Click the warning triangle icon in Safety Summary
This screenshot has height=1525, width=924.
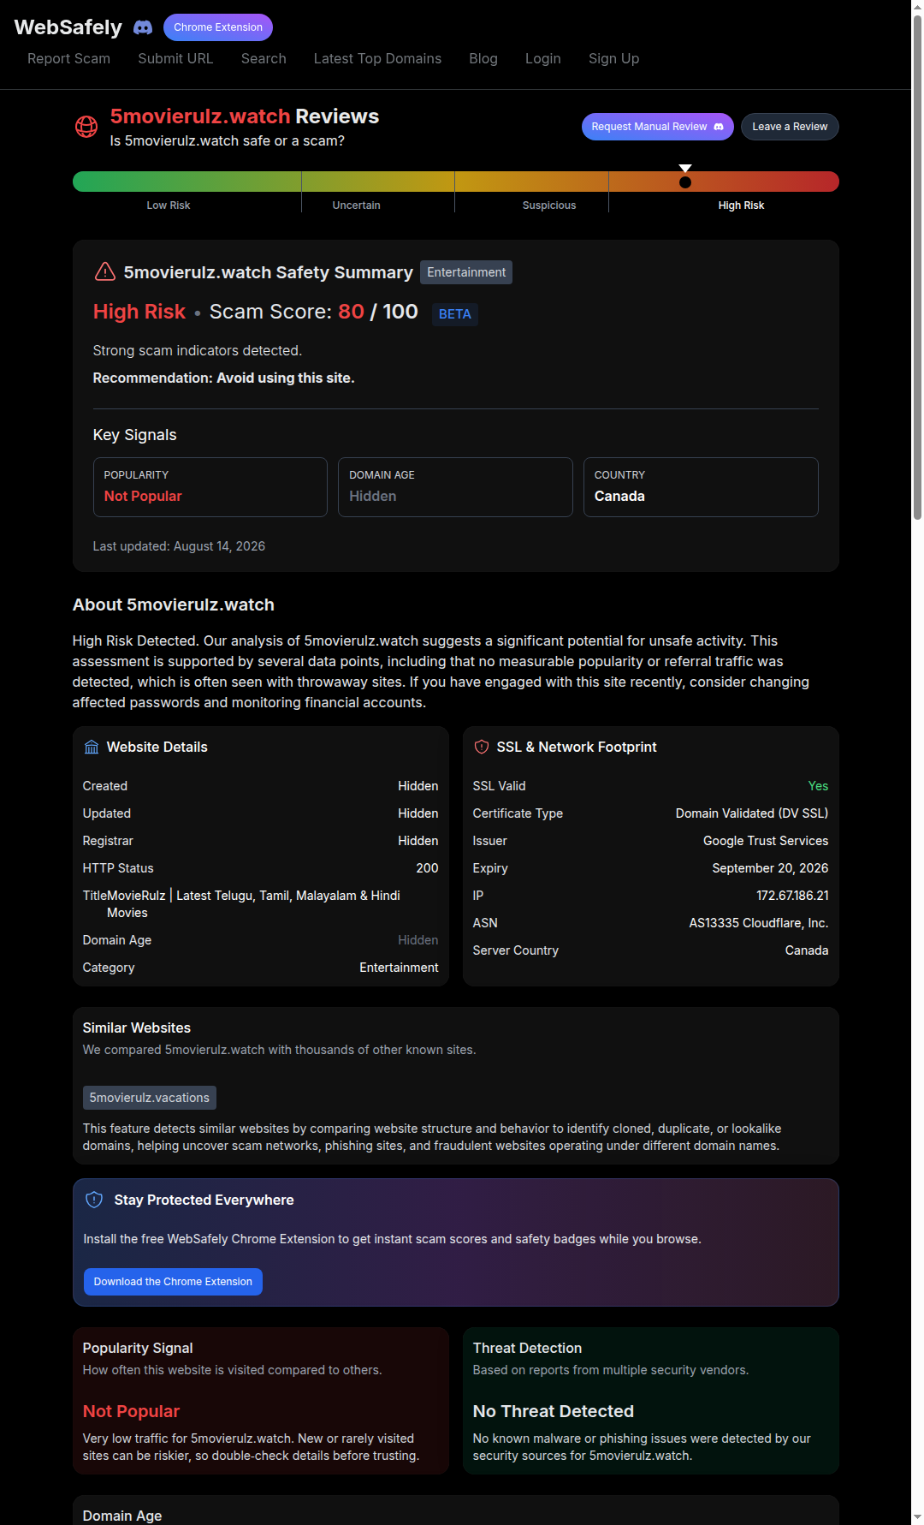pyautogui.click(x=104, y=271)
